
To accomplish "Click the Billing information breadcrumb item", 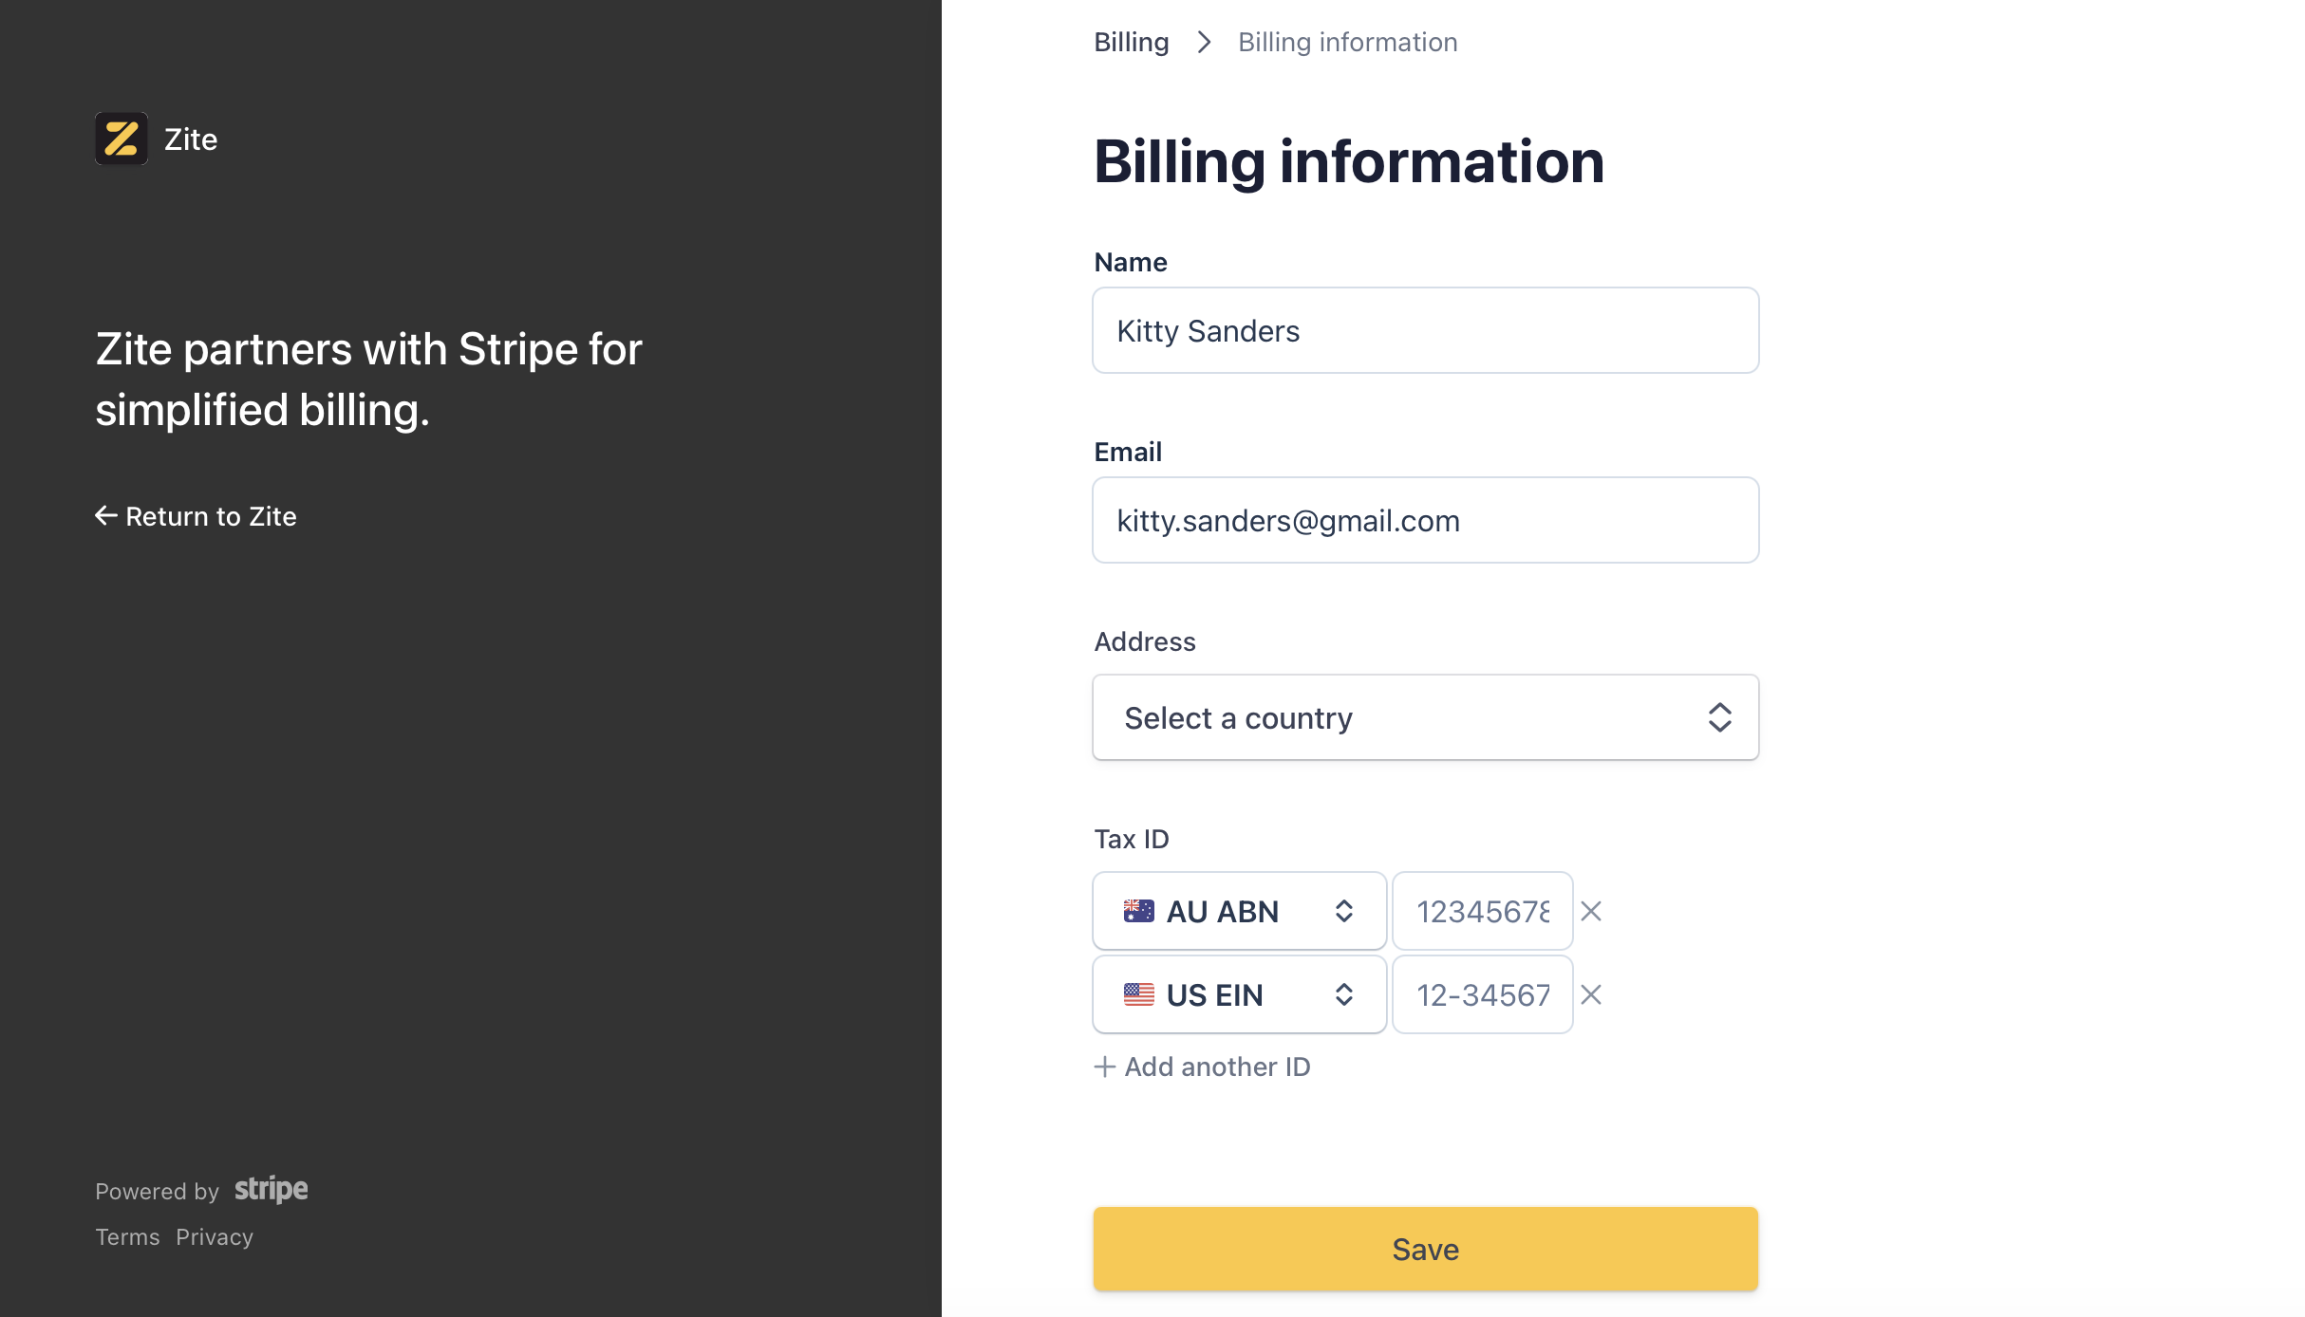I will click(x=1348, y=42).
